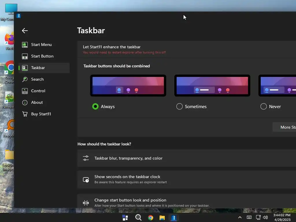This screenshot has width=296, height=222.
Task: Open the Start Button settings section
Action: (44, 56)
